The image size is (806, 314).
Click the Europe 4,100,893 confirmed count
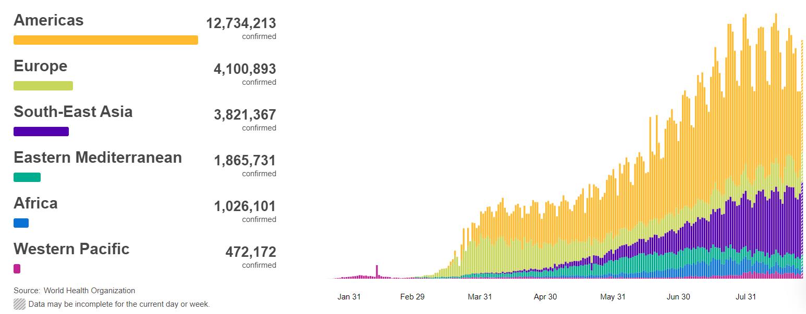245,69
